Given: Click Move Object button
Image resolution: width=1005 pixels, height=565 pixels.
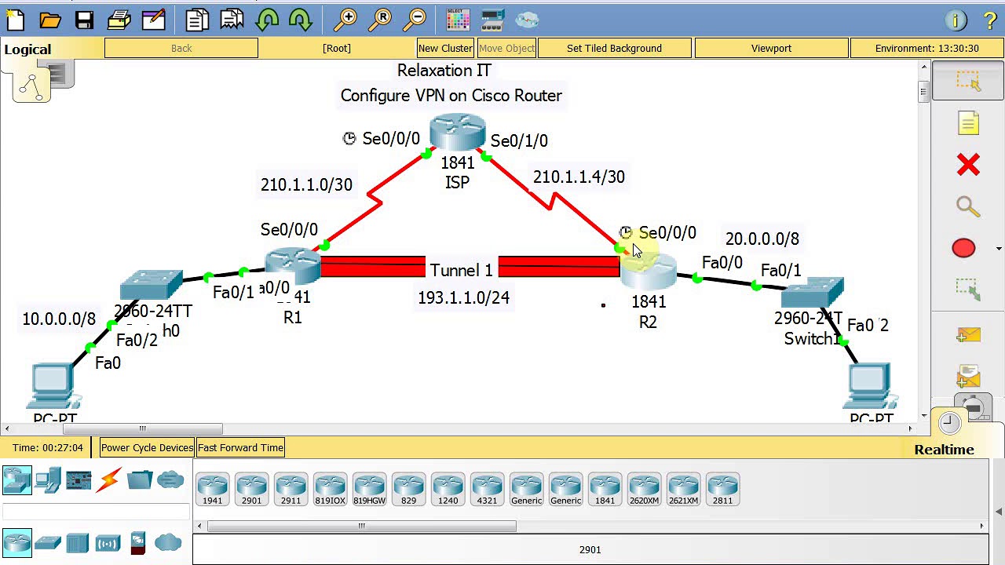Looking at the screenshot, I should tap(506, 49).
